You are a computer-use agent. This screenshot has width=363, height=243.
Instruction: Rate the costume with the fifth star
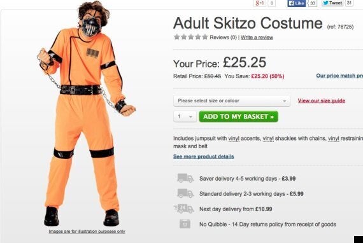point(205,37)
